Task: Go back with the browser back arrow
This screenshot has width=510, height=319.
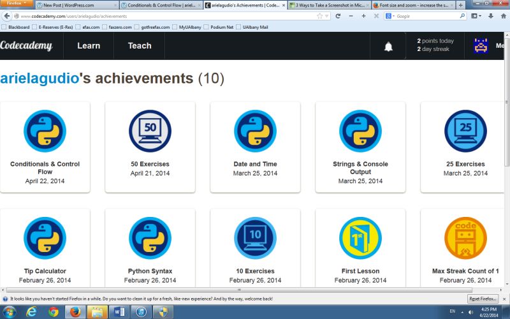Action: click(x=7, y=16)
